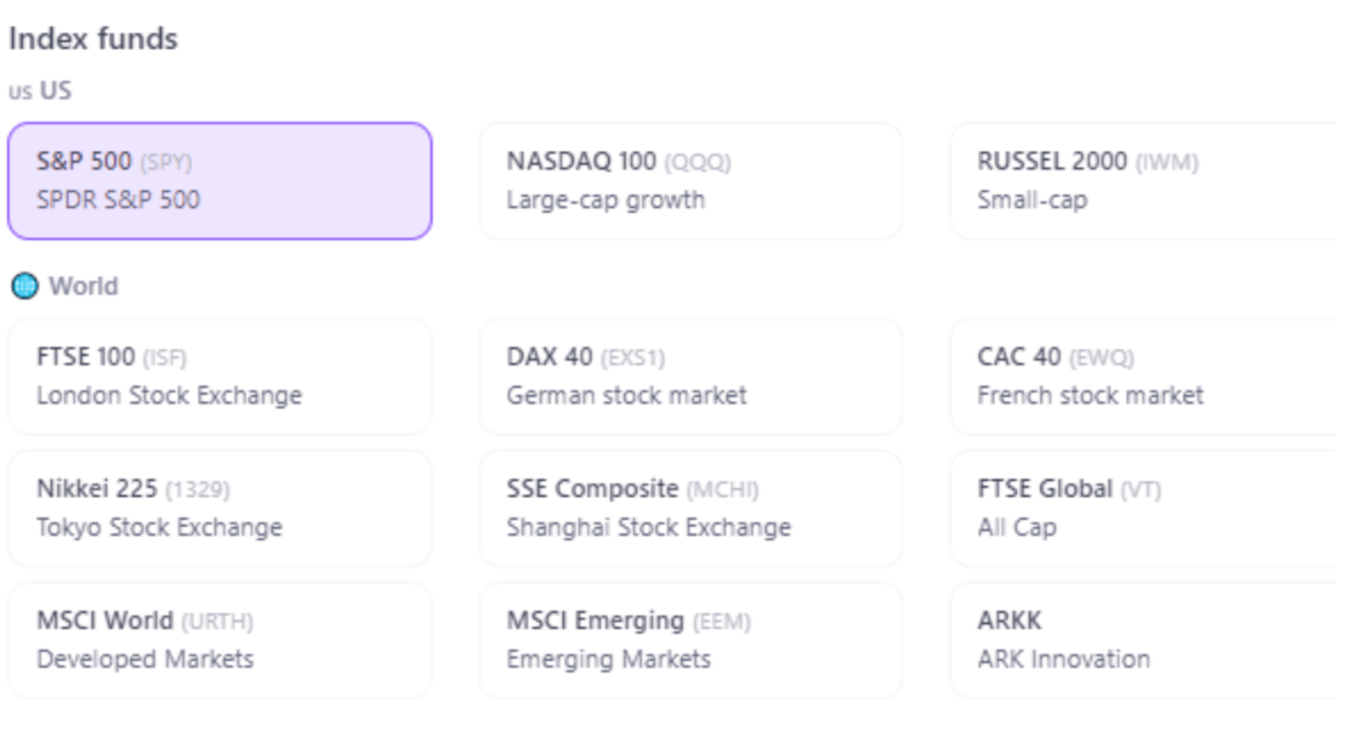The image size is (1351, 735).
Task: Choose the DAX 40 German stock market card
Action: coord(690,377)
